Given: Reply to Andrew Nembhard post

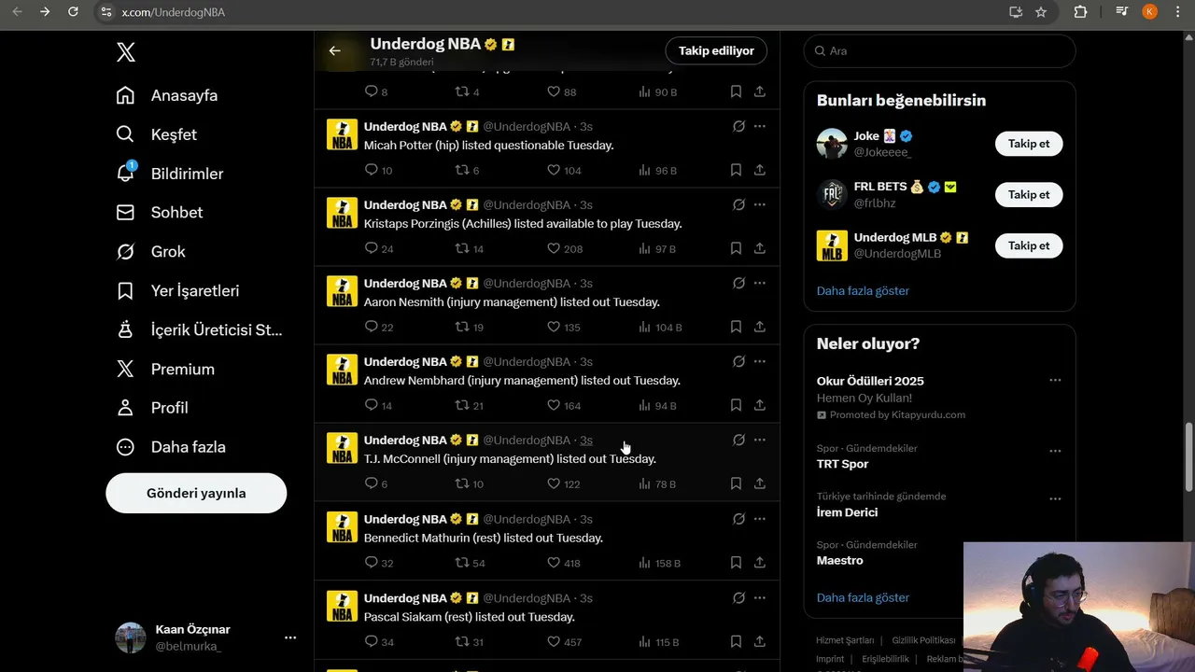Looking at the screenshot, I should tap(378, 406).
